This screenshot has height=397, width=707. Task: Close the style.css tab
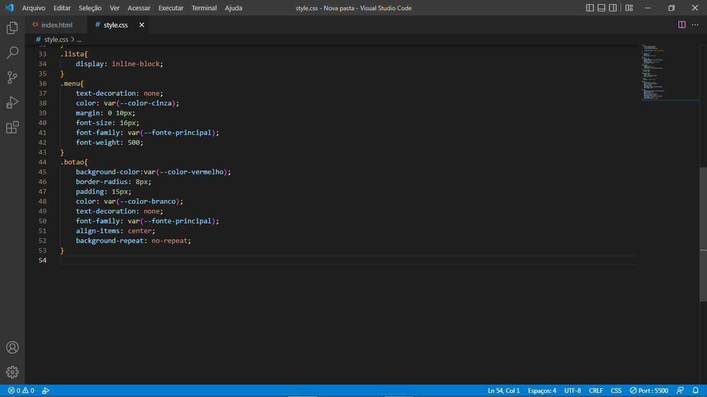141,25
